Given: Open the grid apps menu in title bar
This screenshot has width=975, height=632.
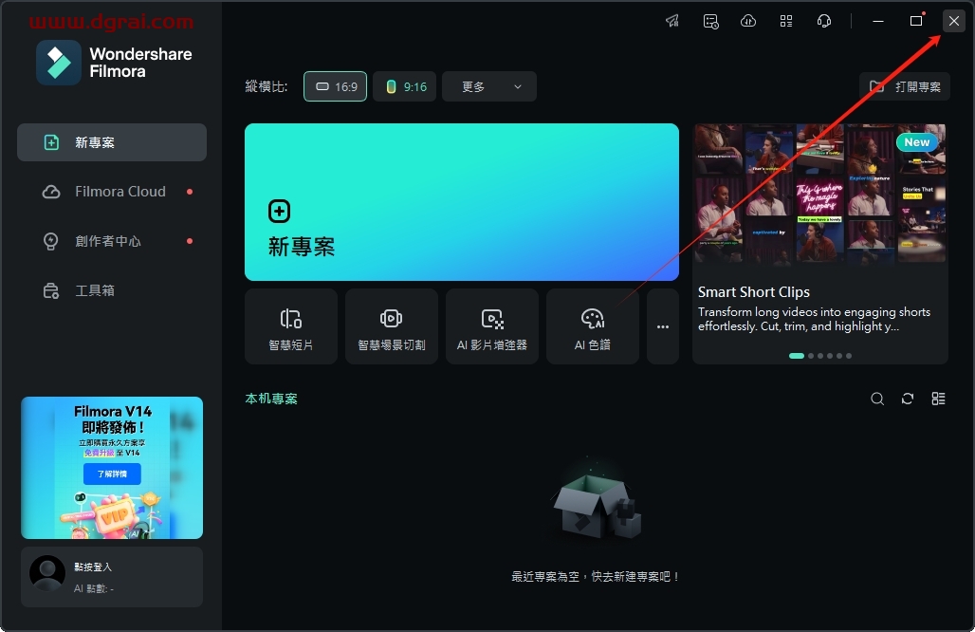Looking at the screenshot, I should coord(786,21).
